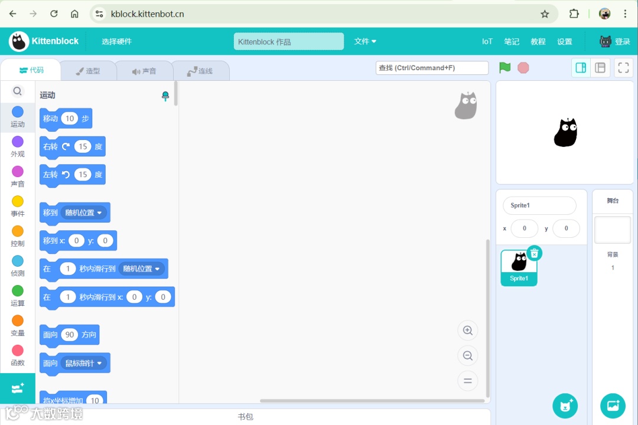Click the Sprite1 name input field
The image size is (638, 425).
(539, 205)
